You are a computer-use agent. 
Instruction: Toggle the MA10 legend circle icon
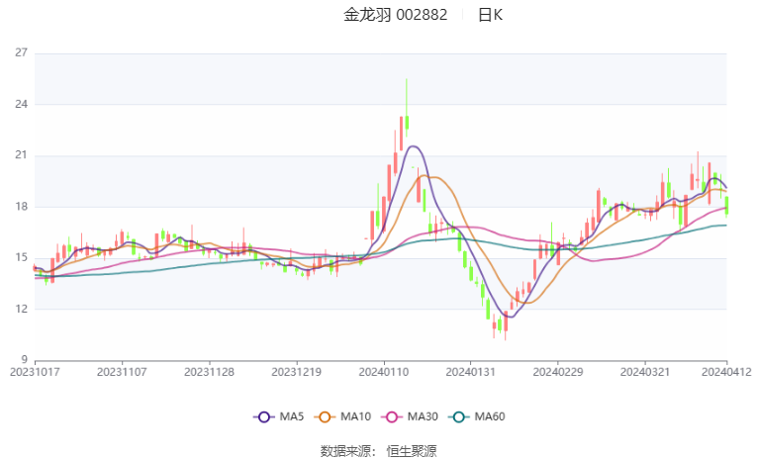pyautogui.click(x=325, y=417)
